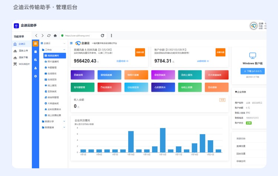Expand the 企迪云 dropdown in navigation panel

(64, 44)
